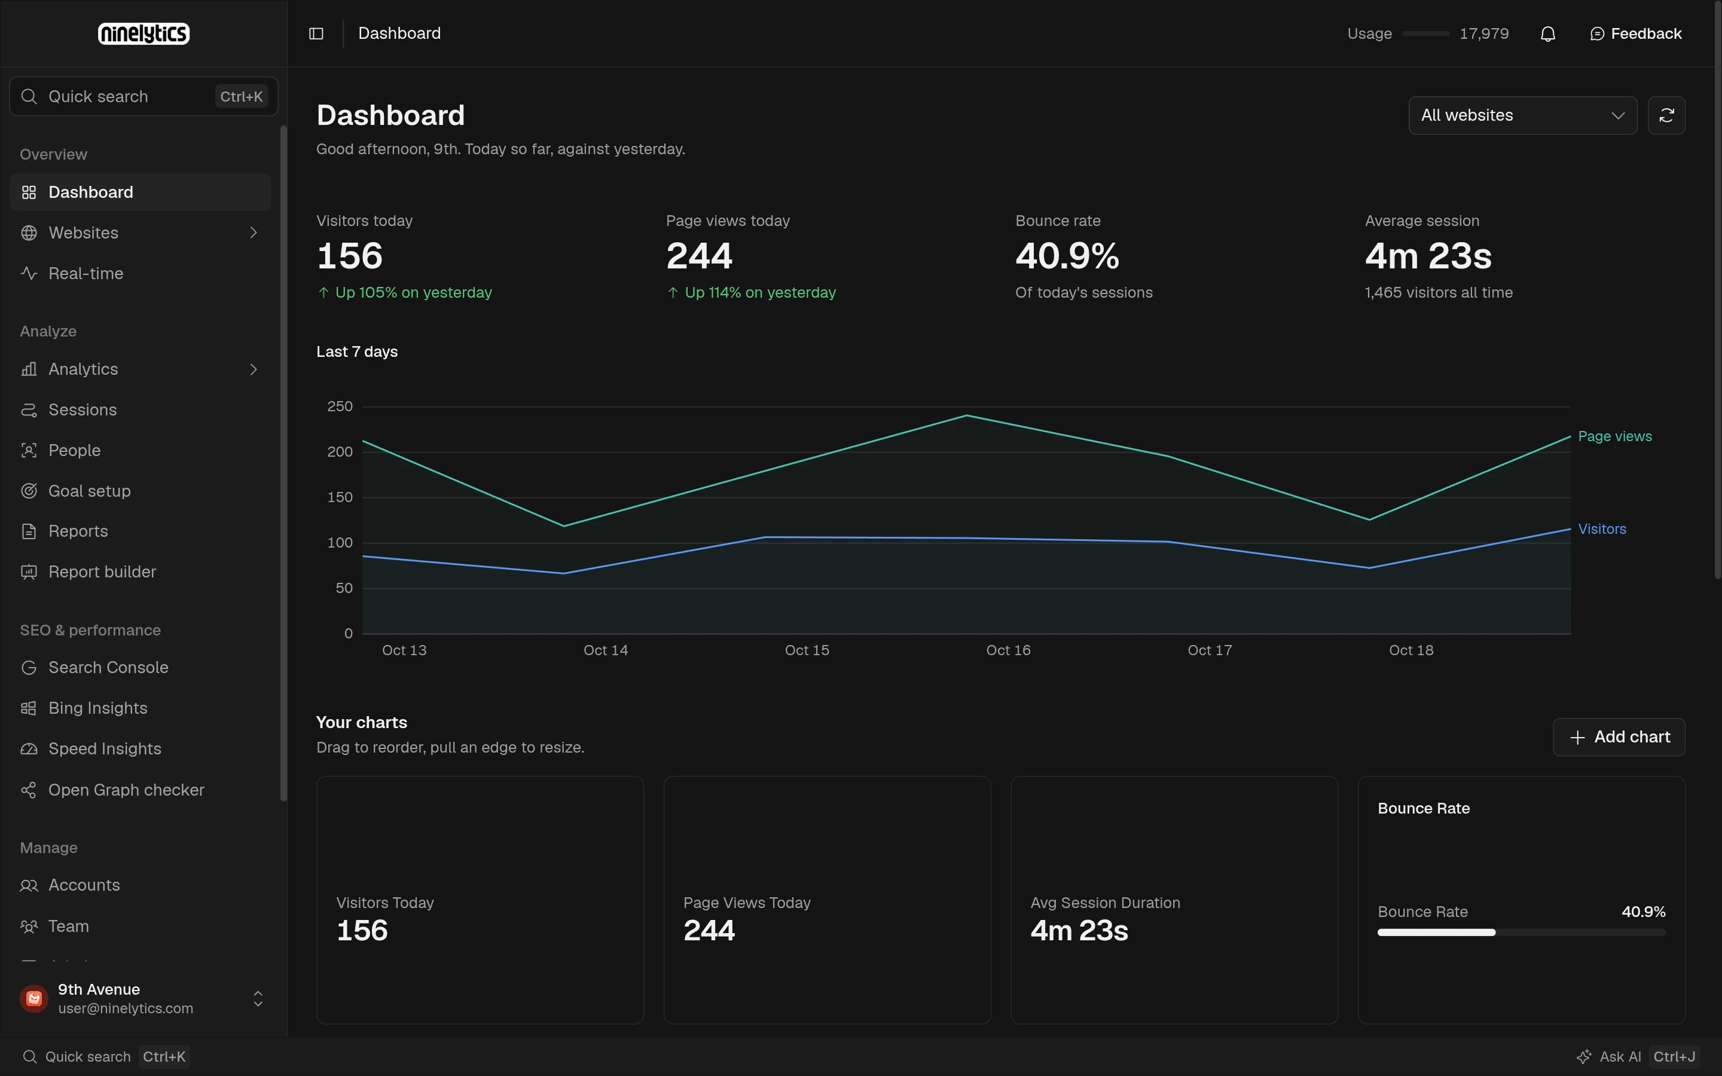Click the Search Console Google icon
Viewport: 1722px width, 1076px height.
tap(29, 668)
